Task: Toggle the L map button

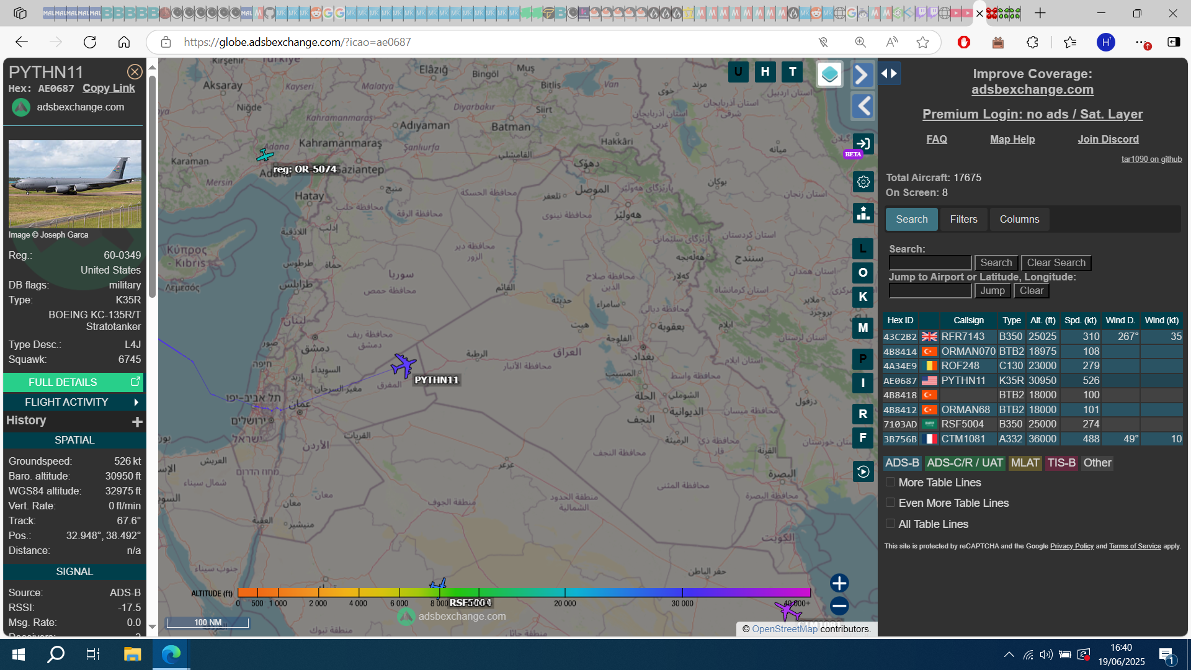Action: (x=863, y=249)
